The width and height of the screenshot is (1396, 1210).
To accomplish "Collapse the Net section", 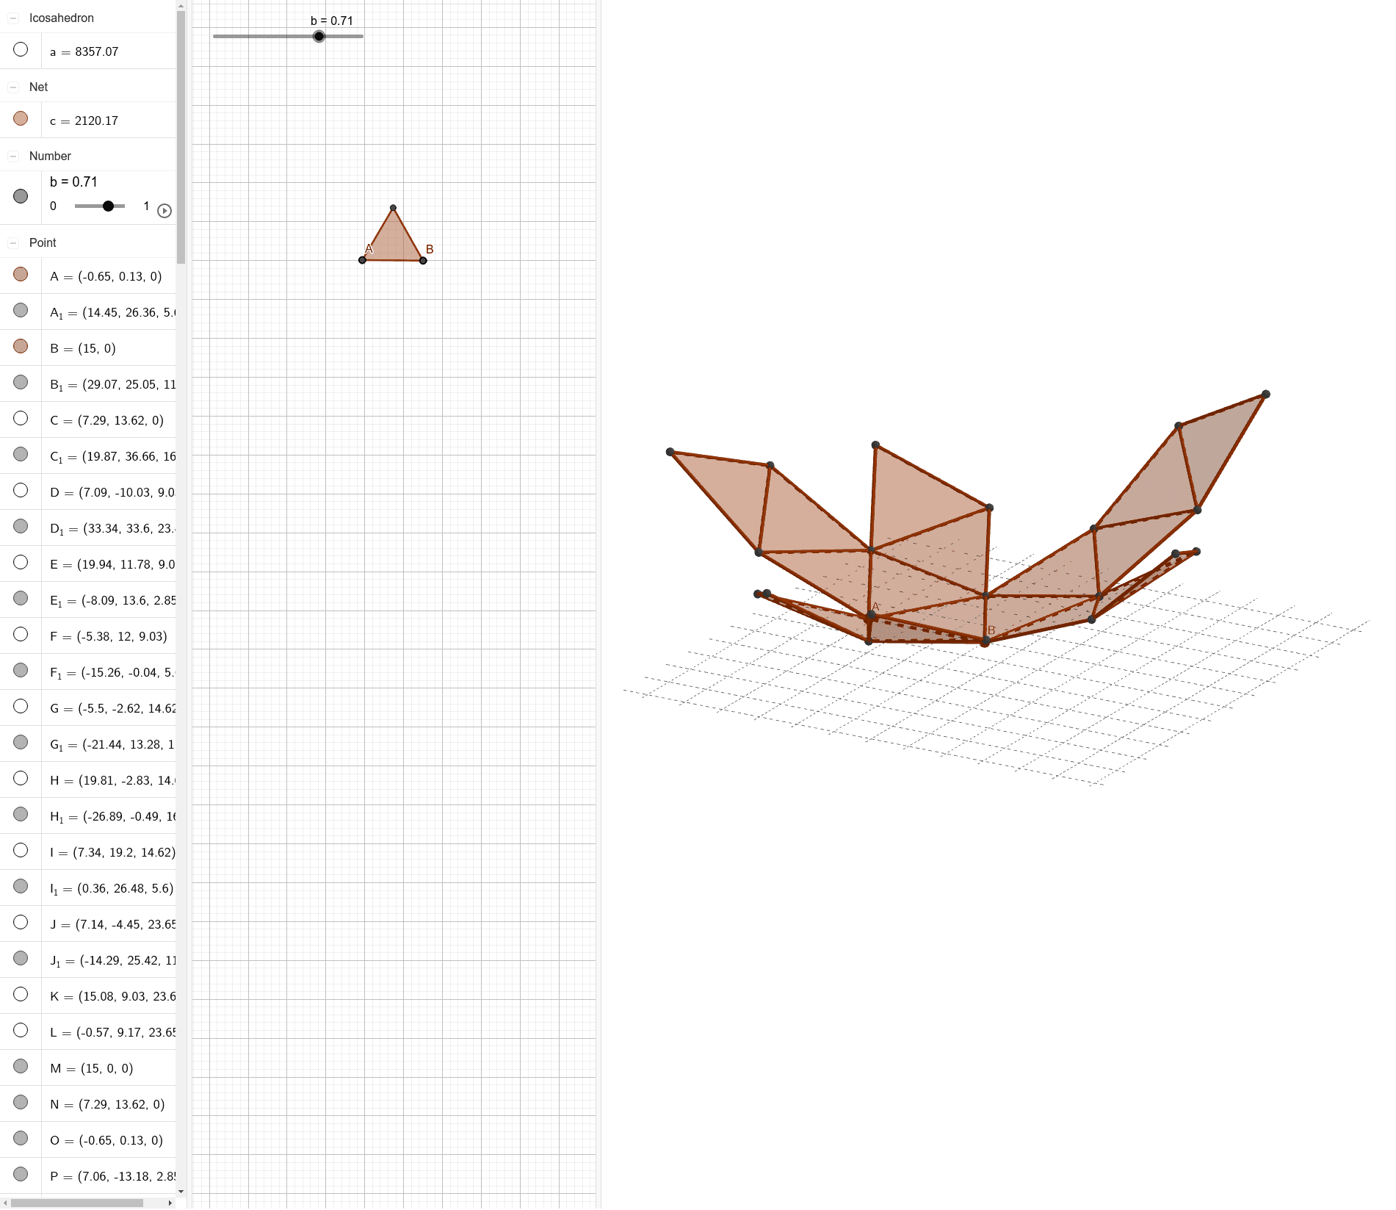I will [13, 86].
